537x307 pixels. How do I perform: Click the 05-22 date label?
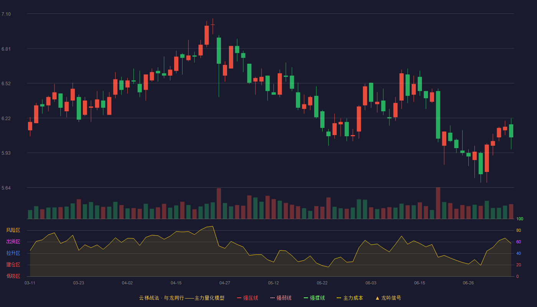[x=322, y=283]
